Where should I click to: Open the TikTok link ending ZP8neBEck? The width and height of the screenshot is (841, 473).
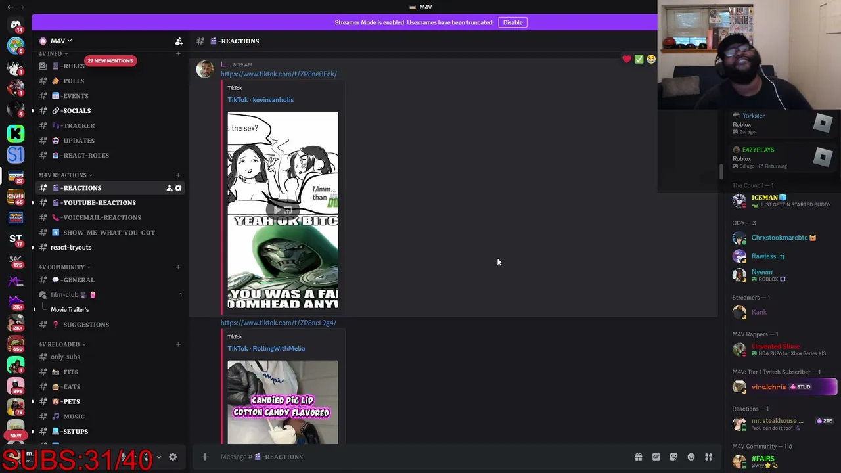pyautogui.click(x=279, y=74)
